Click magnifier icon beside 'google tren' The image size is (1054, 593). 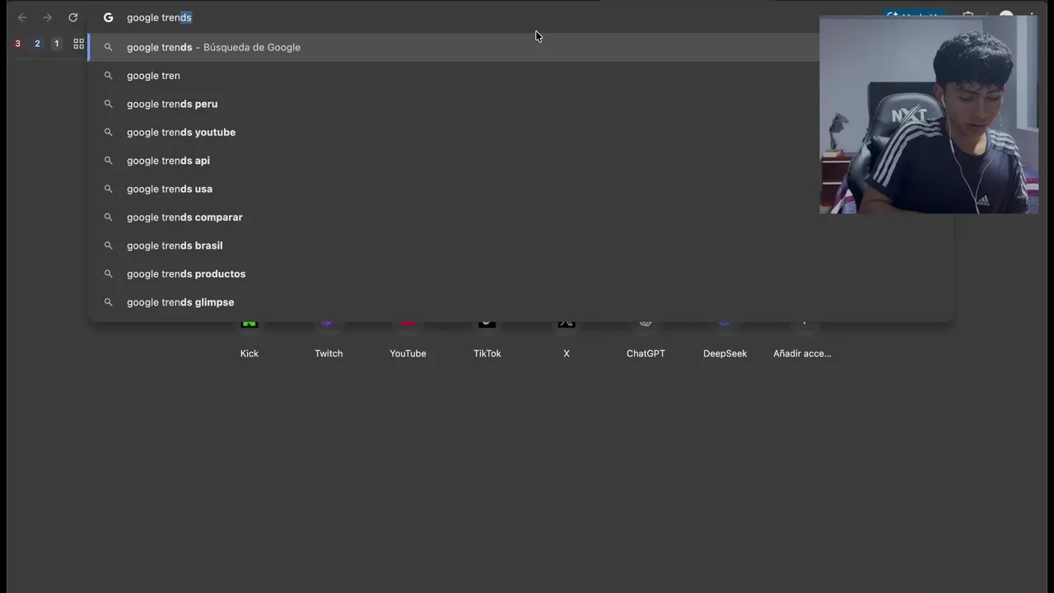[x=108, y=76]
